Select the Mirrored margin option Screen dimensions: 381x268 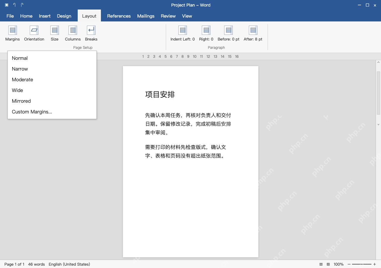click(52, 101)
